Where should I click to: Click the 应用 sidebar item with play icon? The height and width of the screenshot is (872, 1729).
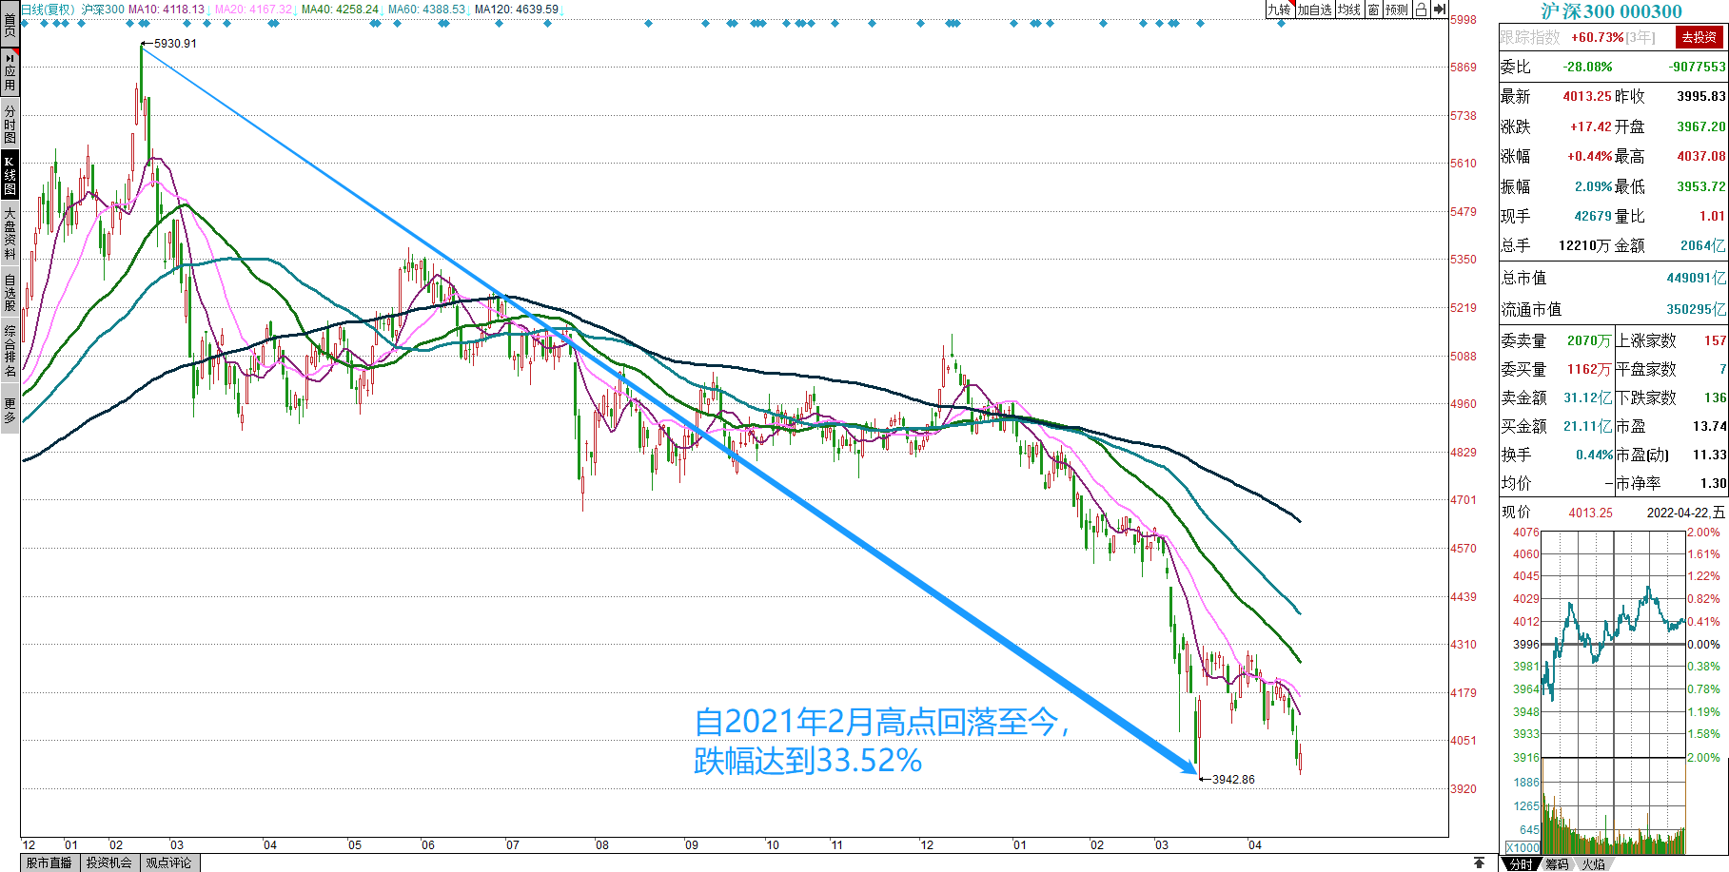tap(10, 71)
